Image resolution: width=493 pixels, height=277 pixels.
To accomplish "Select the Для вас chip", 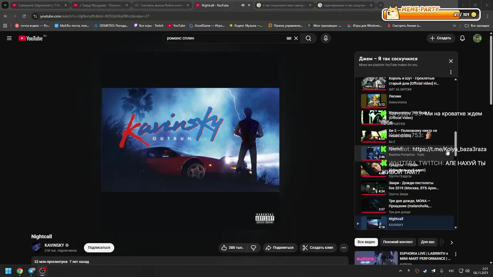I will [x=428, y=242].
